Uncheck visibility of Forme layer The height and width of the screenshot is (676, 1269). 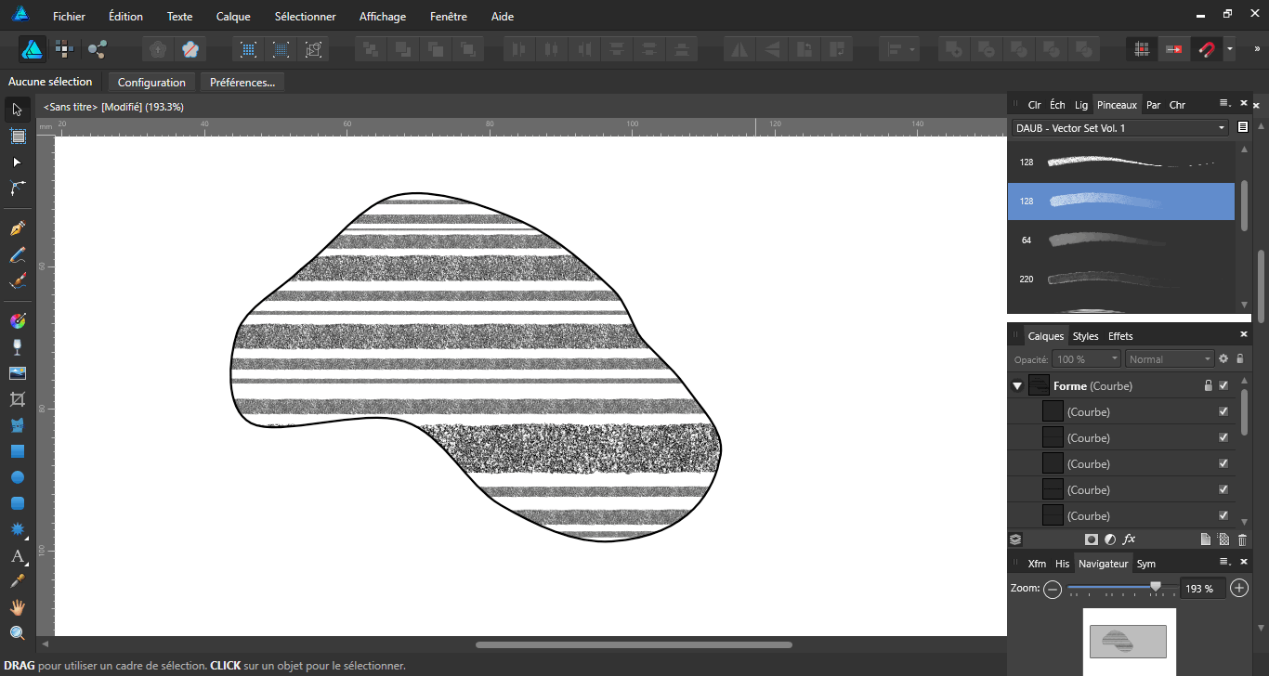(x=1223, y=385)
